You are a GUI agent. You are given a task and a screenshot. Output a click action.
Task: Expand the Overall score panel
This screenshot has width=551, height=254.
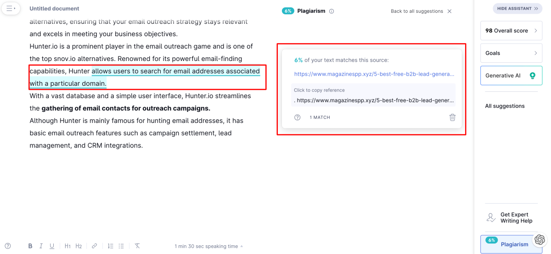coord(511,31)
